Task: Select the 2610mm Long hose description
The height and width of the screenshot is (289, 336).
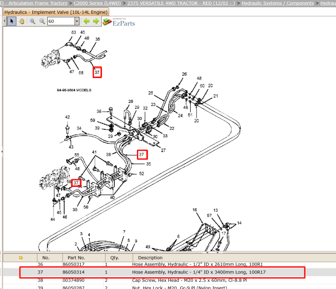Action: pyautogui.click(x=197, y=264)
